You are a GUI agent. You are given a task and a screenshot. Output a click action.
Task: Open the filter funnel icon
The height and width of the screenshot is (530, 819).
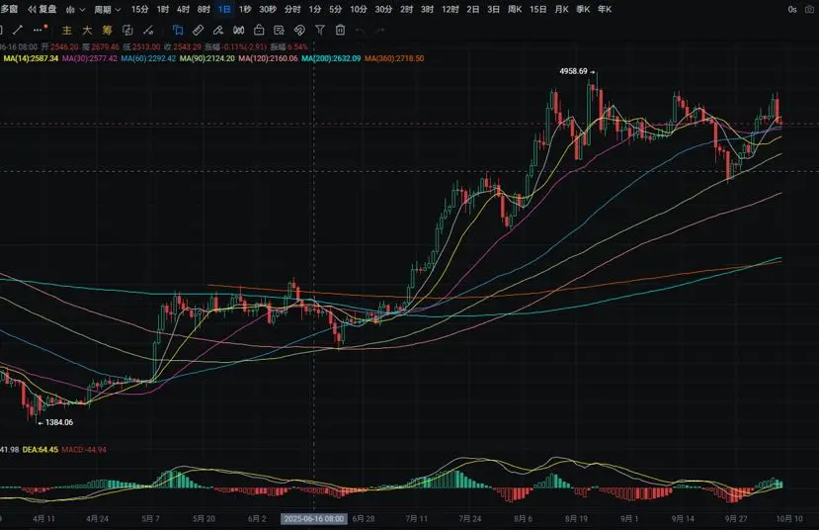[x=320, y=31]
